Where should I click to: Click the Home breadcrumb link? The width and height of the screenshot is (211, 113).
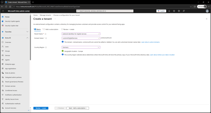click(35, 15)
